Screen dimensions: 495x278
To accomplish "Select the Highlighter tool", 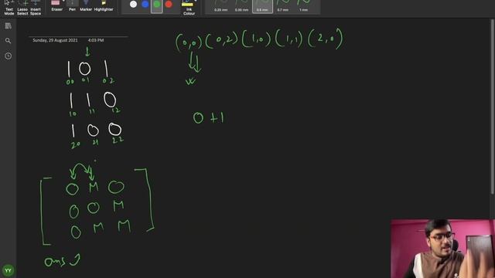I will coord(104,6).
